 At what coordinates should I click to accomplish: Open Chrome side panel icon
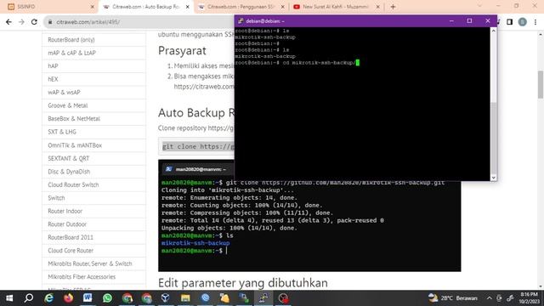point(509,22)
